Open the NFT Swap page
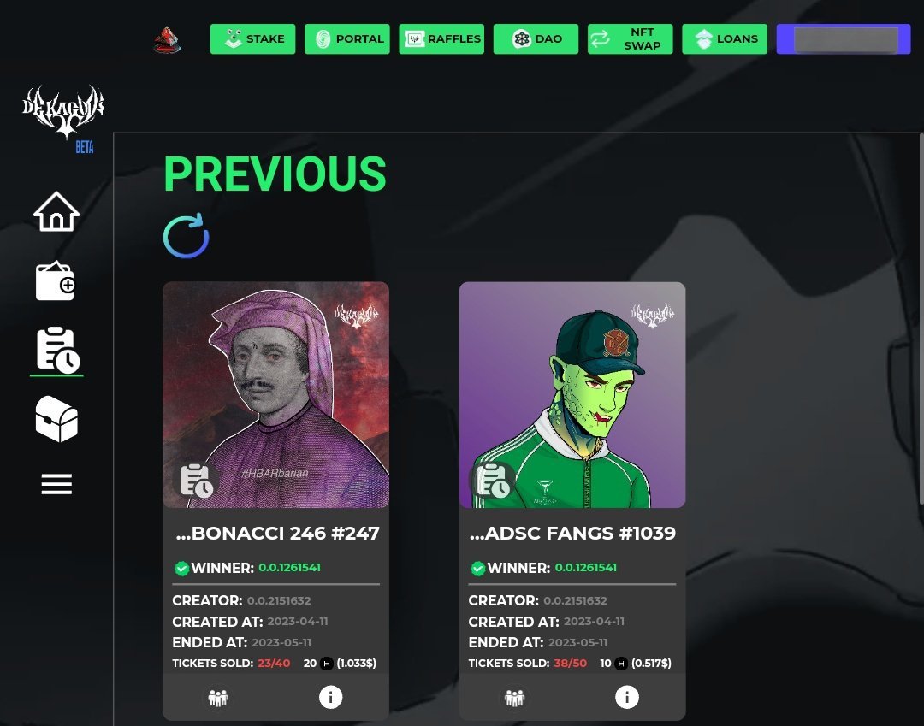 tap(630, 38)
